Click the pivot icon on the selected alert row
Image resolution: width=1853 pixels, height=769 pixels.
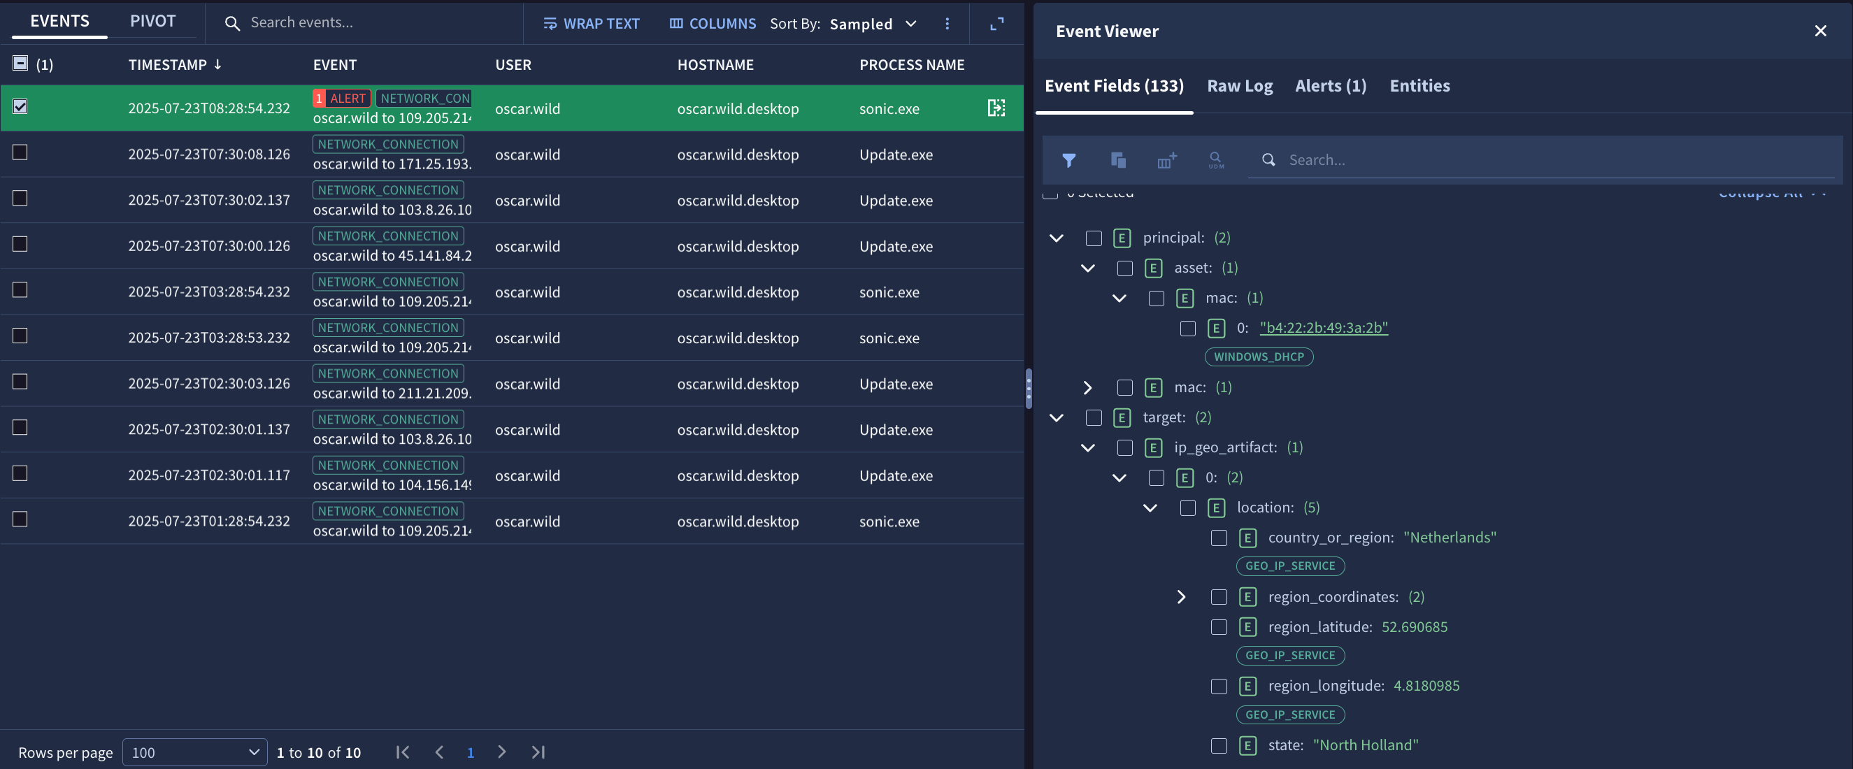(x=996, y=107)
